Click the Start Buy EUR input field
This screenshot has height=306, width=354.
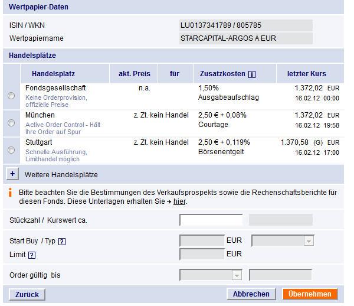coord(201,241)
